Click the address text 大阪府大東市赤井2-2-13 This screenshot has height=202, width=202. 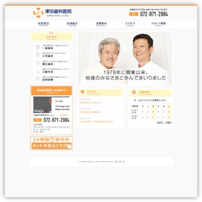click(43, 115)
